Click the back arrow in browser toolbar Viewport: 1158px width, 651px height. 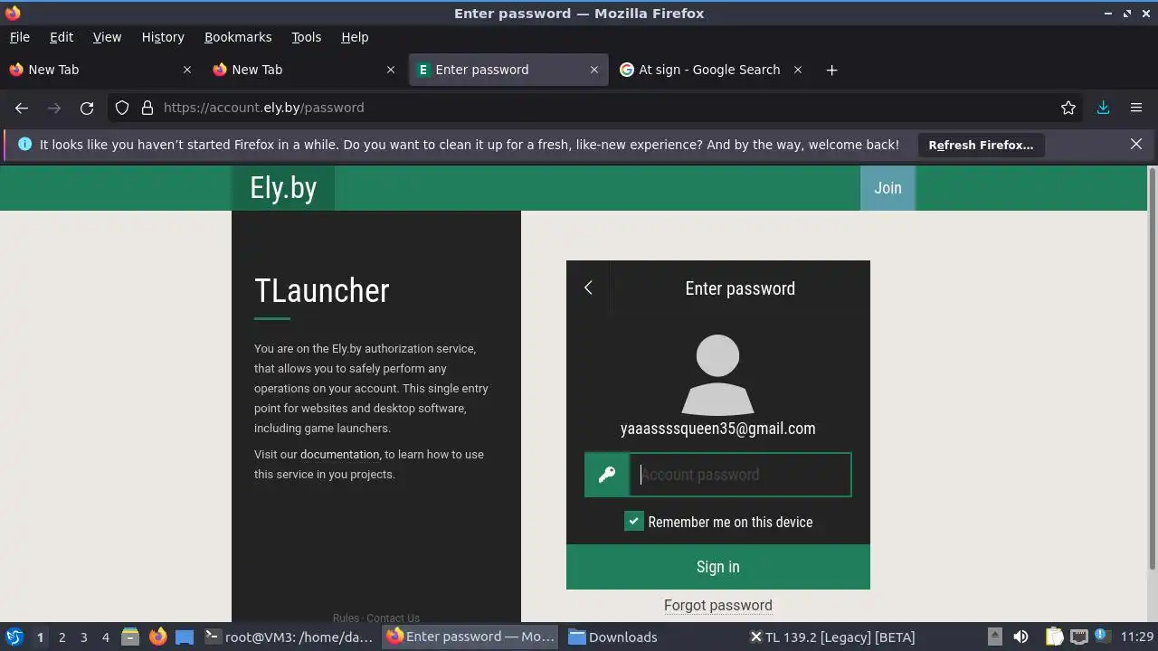(22, 108)
